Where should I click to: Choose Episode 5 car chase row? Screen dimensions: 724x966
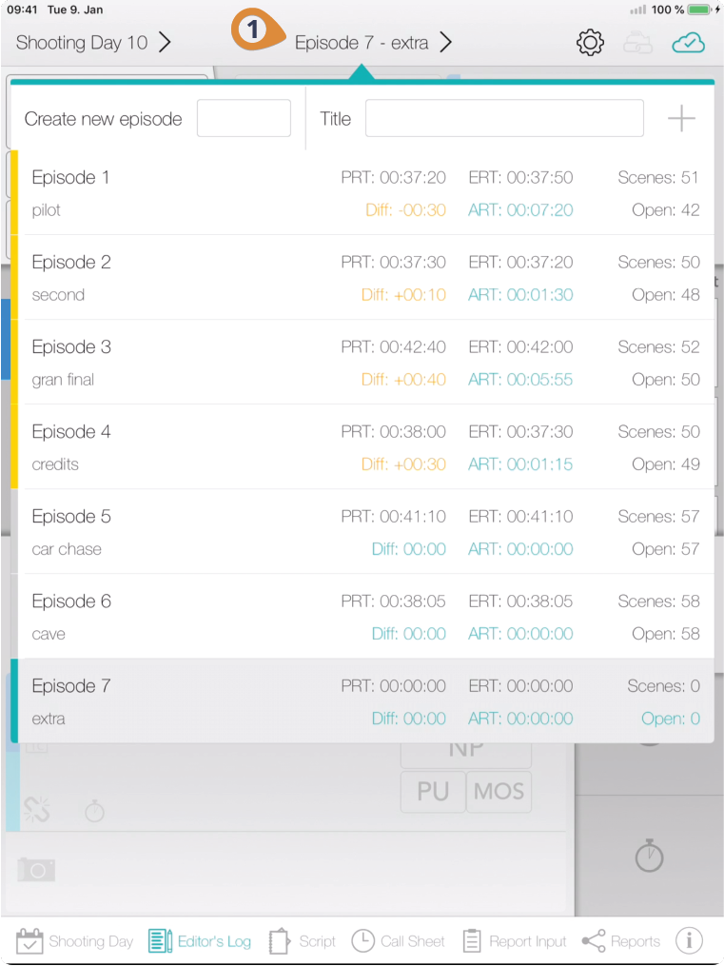365,532
